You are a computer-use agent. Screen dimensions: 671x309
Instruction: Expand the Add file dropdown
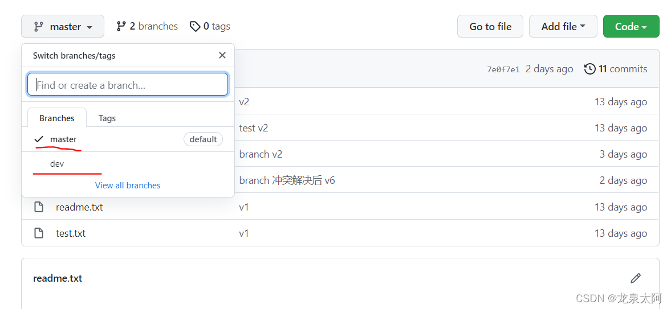click(563, 27)
